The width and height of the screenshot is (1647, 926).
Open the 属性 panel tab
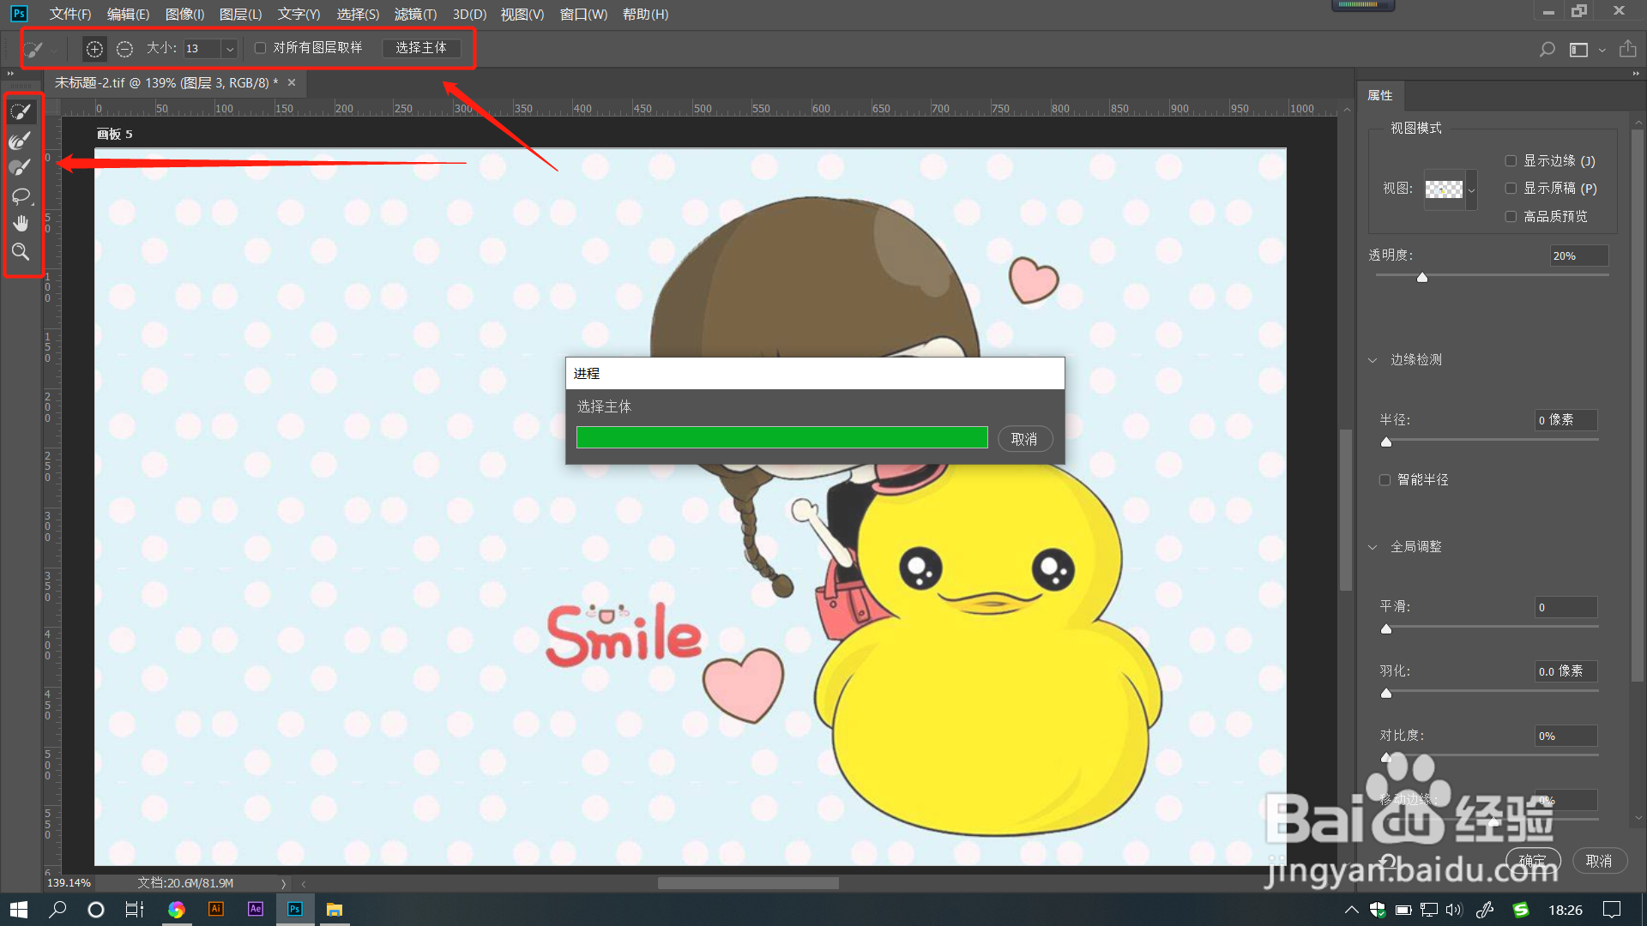[x=1380, y=95]
